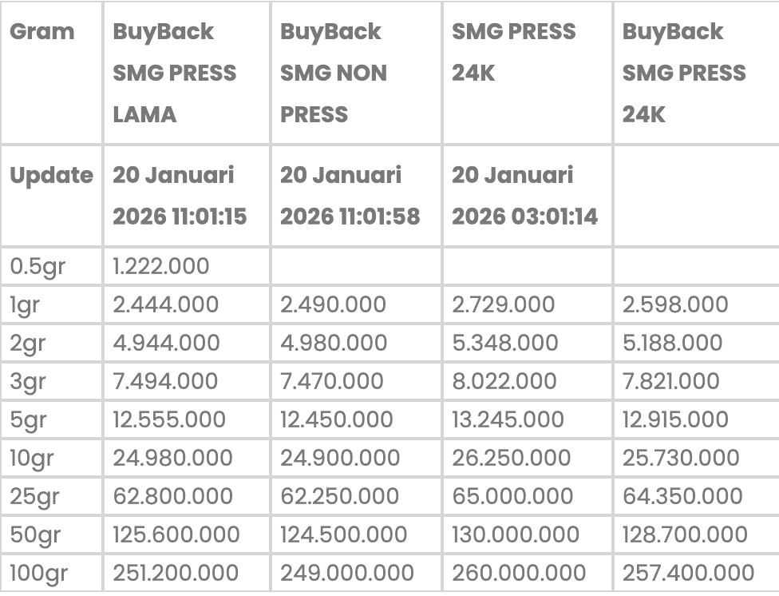Viewport: 779px width, 596px height.
Task: Select the 5.348.000 price cell
Action: click(x=505, y=343)
